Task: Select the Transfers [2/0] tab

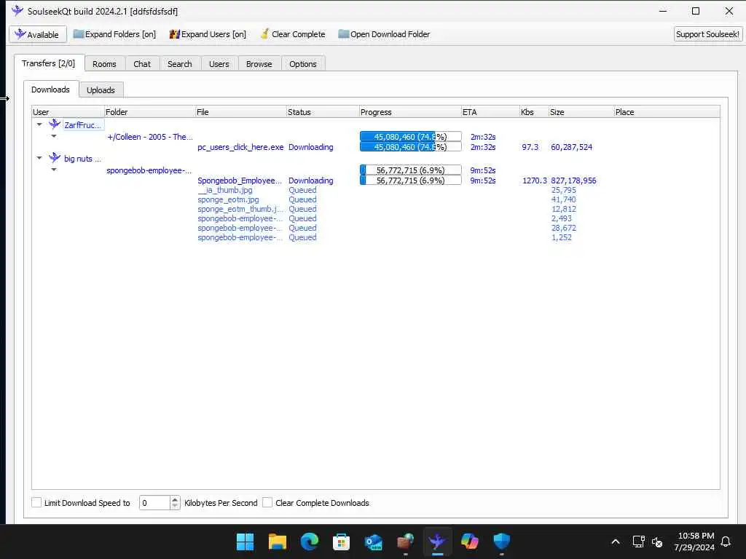Action: pyautogui.click(x=49, y=63)
